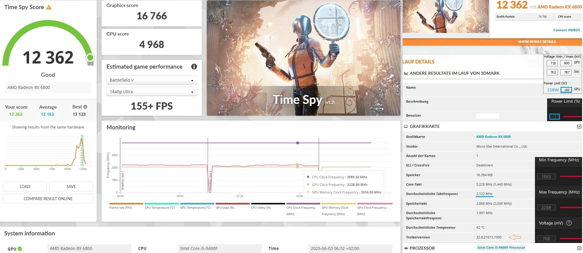Toggle the GPU Clock Frequency legend item
Image resolution: width=583 pixels, height=253 pixels.
click(x=374, y=209)
